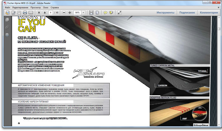222x131 pixels.
Task: Go to previous page with up arrow
Action: point(39,13)
